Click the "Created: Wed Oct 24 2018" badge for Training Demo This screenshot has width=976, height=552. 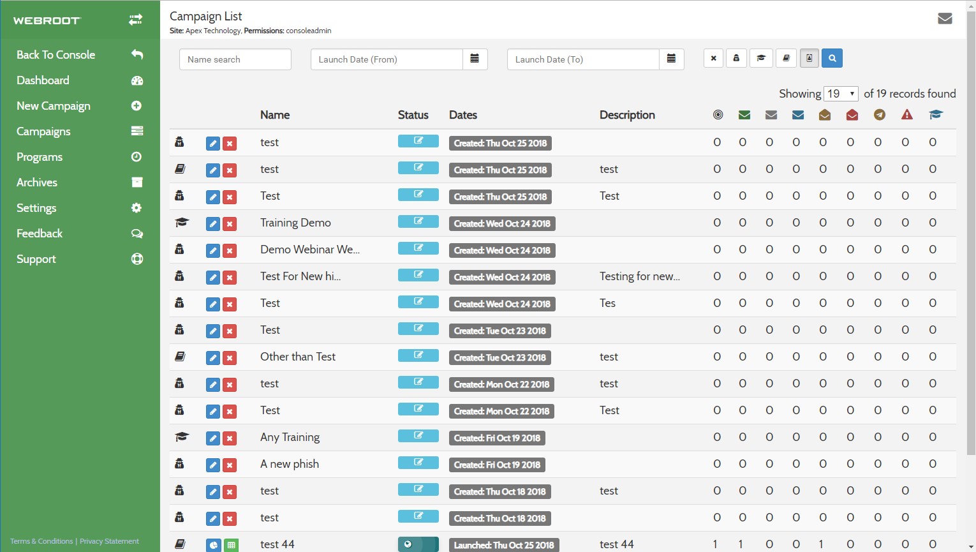coord(502,224)
